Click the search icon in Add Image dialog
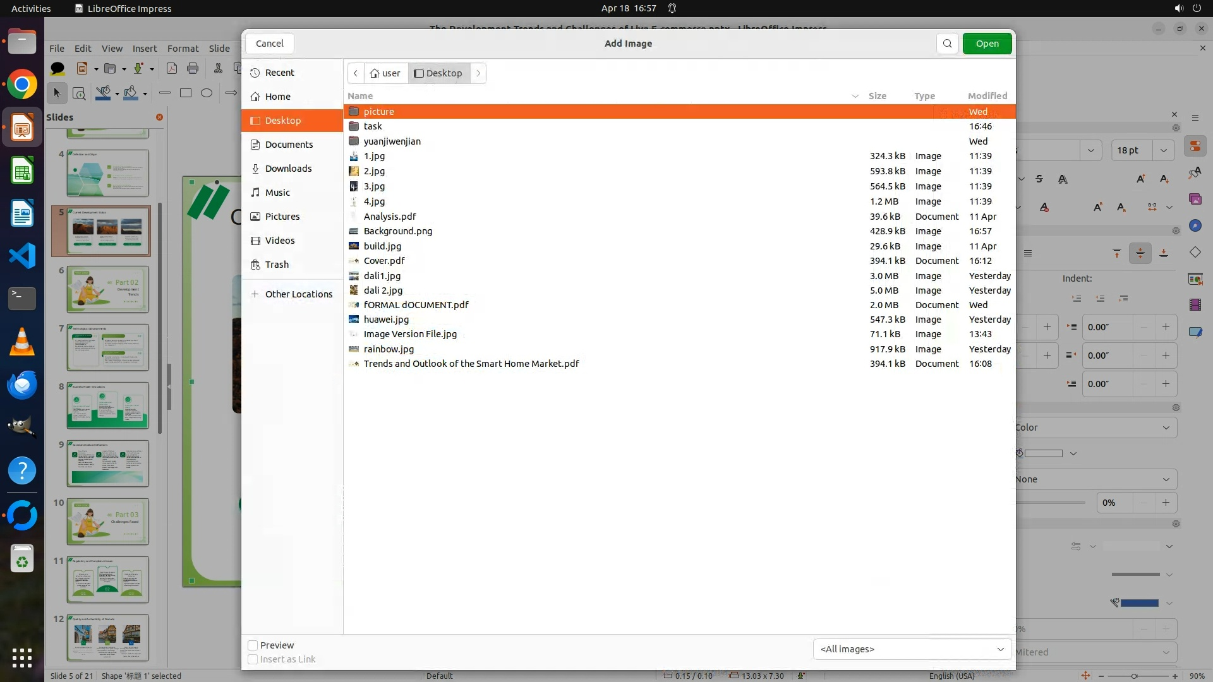Viewport: 1213px width, 682px height. tap(947, 44)
